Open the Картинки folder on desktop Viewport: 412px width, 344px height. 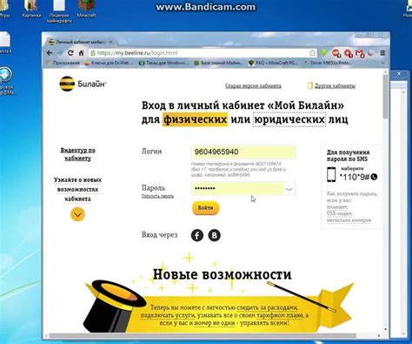[31, 9]
